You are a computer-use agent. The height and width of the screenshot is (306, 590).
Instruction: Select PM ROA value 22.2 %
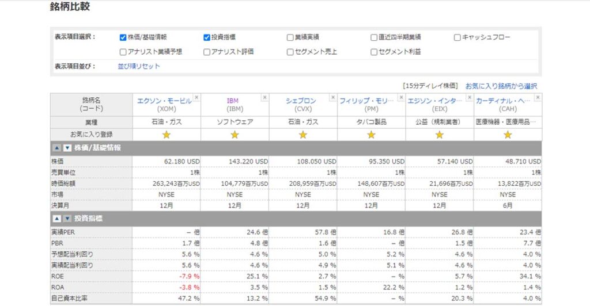coord(394,287)
